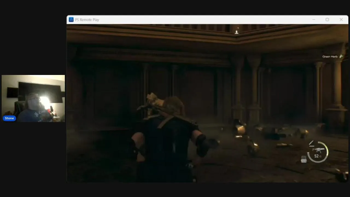350x197 pixels.
Task: Click the Green Herb pickup notification
Action: [332, 56]
